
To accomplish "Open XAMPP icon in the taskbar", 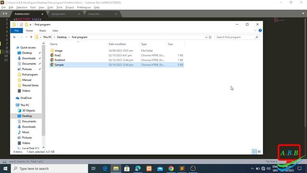I will coord(149,169).
